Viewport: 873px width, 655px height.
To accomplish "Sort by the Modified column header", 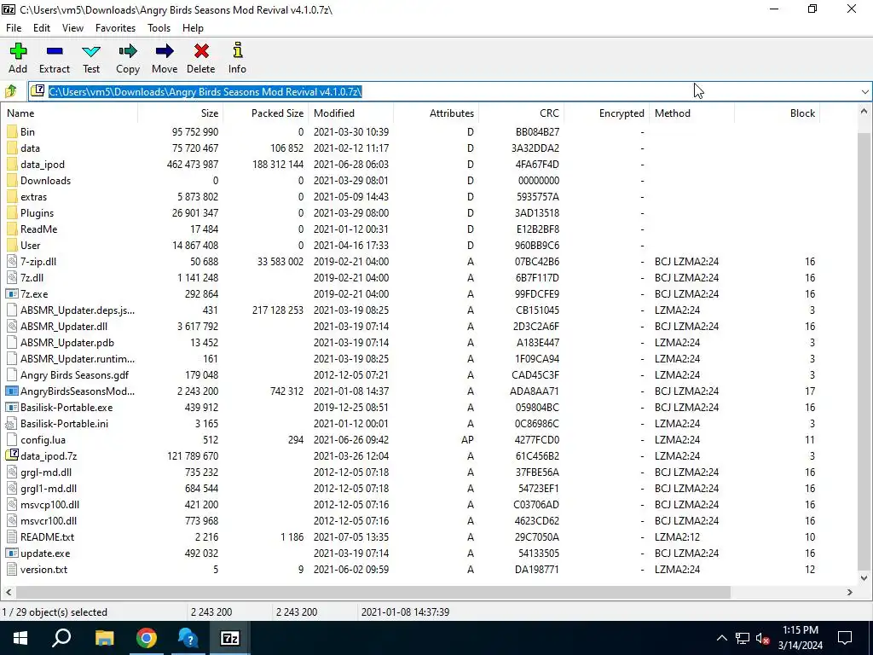I will coord(350,113).
